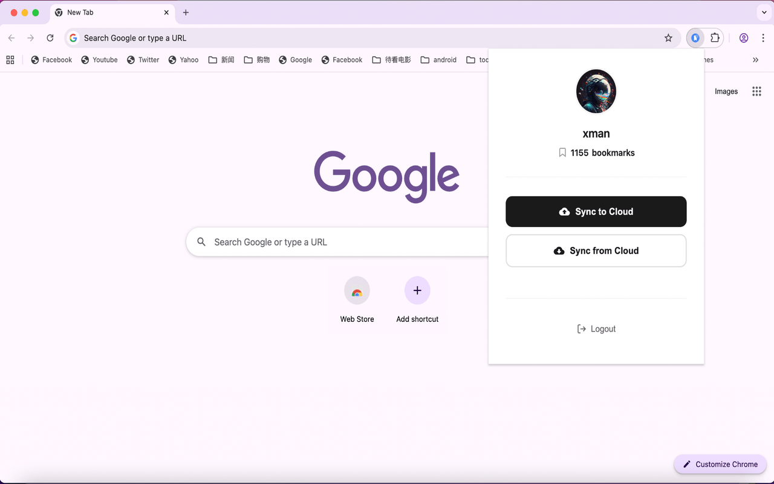Image resolution: width=774 pixels, height=484 pixels.
Task: Close the New Tab tab
Action: (x=166, y=13)
